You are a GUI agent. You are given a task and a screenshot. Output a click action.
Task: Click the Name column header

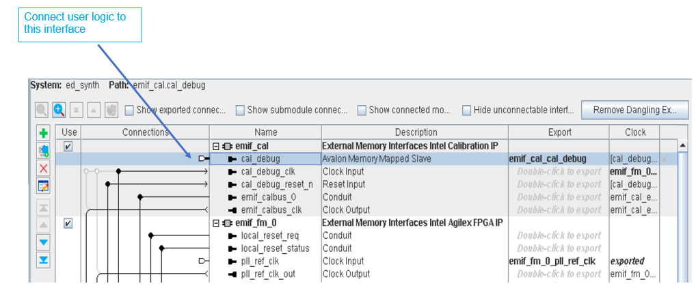coord(265,132)
